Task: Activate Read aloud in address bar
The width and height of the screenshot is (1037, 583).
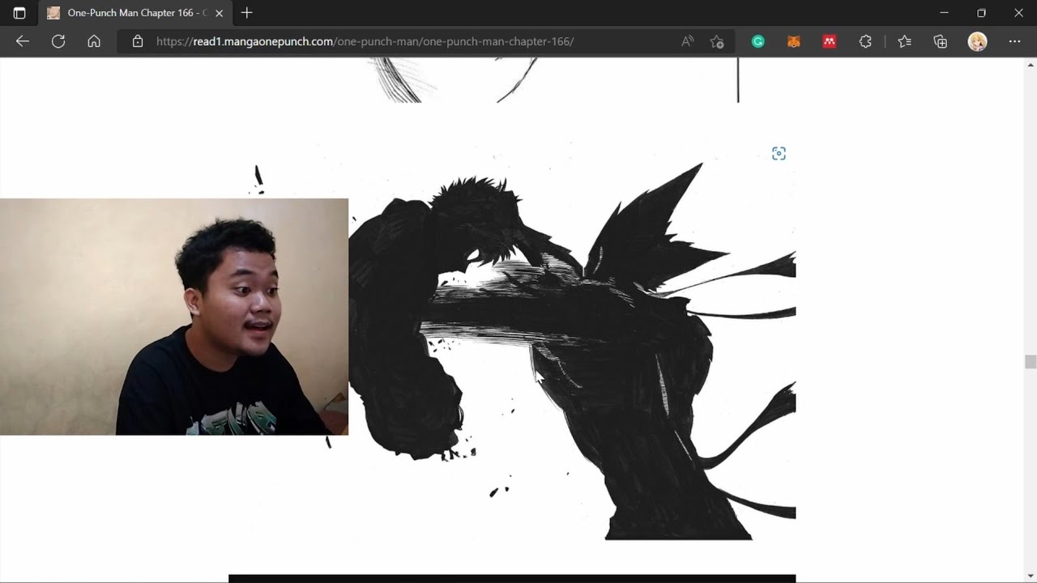Action: click(687, 41)
